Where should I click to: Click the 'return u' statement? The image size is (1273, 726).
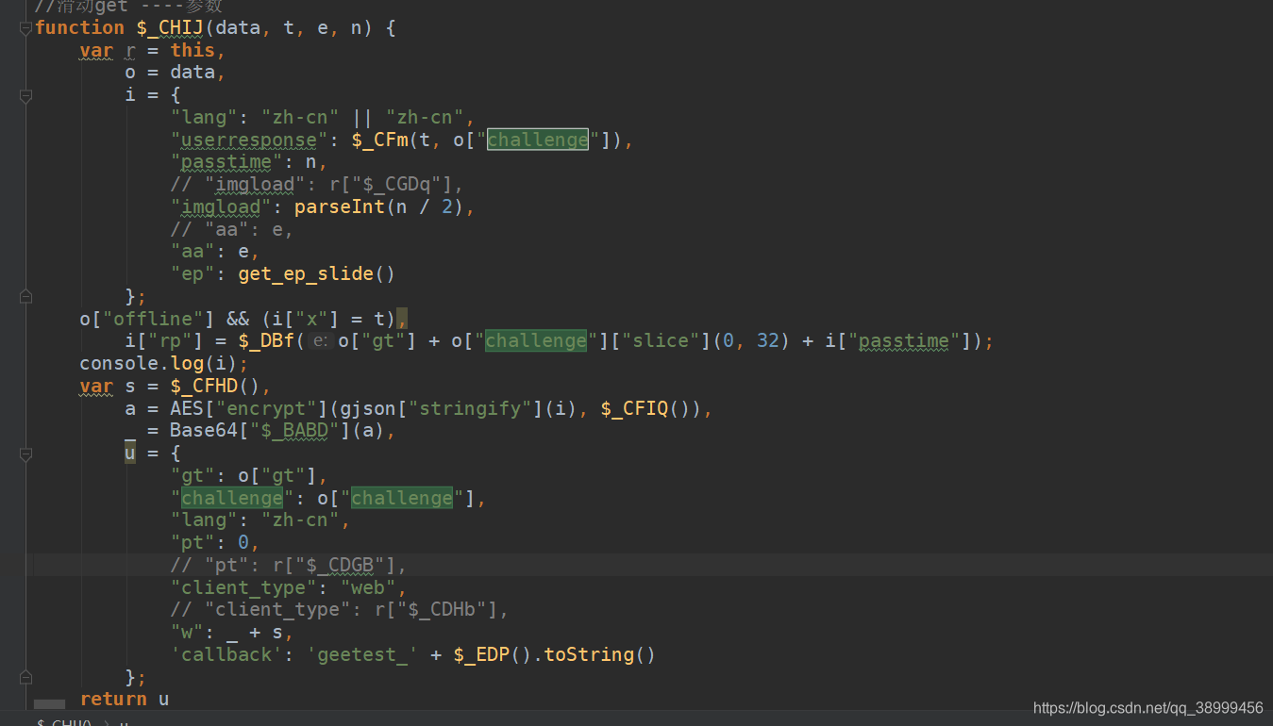(x=125, y=699)
